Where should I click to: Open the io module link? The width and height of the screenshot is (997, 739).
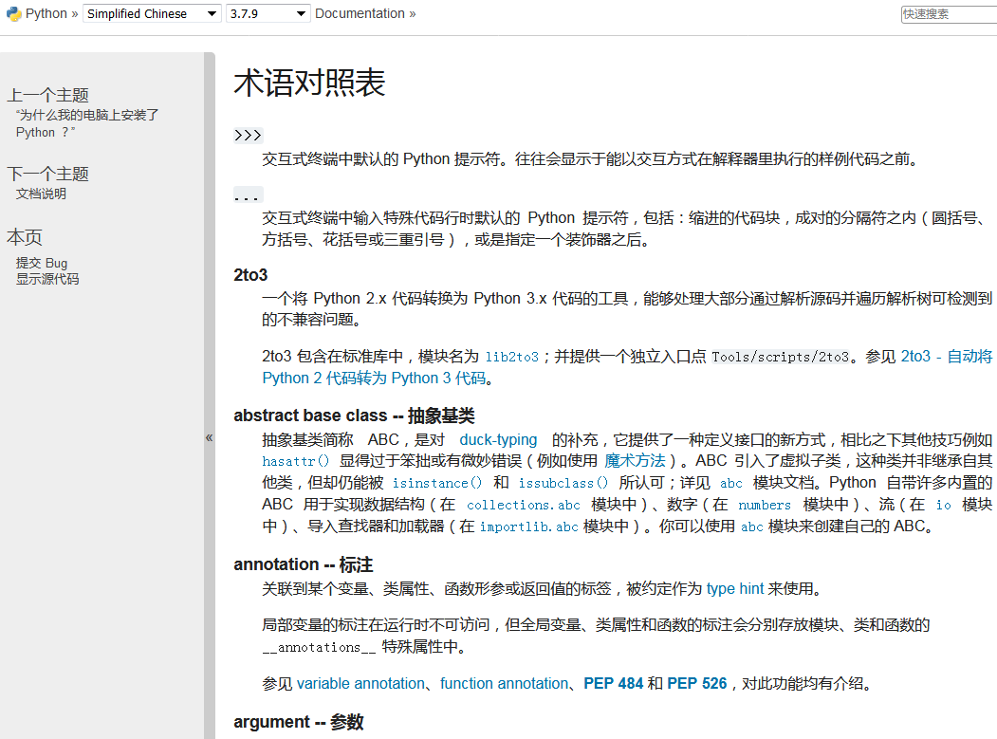tap(944, 505)
